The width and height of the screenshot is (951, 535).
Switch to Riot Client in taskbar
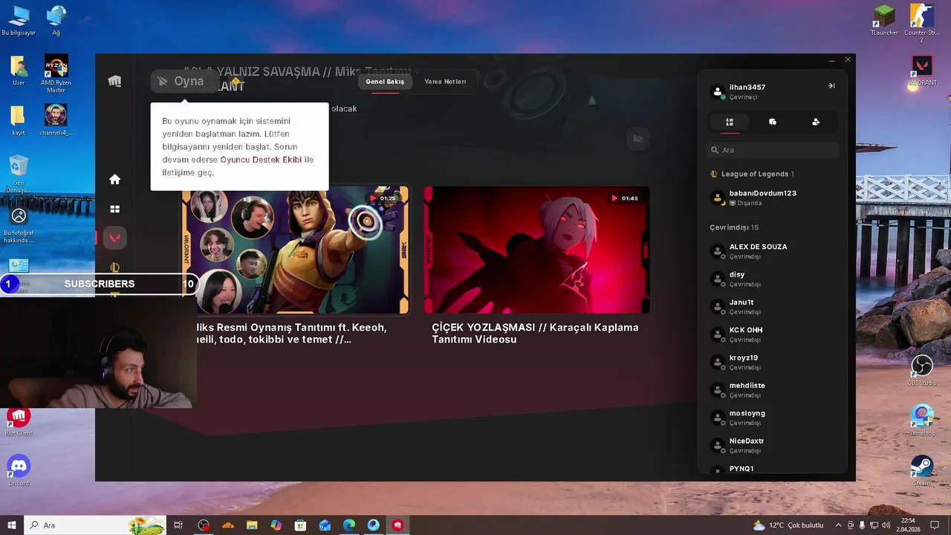pyautogui.click(x=397, y=525)
